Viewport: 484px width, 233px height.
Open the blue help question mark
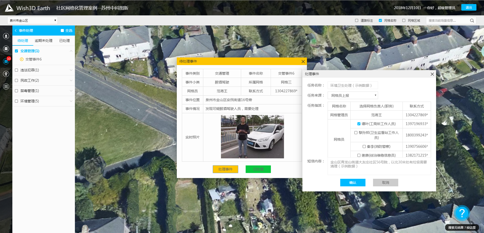pyautogui.click(x=462, y=213)
